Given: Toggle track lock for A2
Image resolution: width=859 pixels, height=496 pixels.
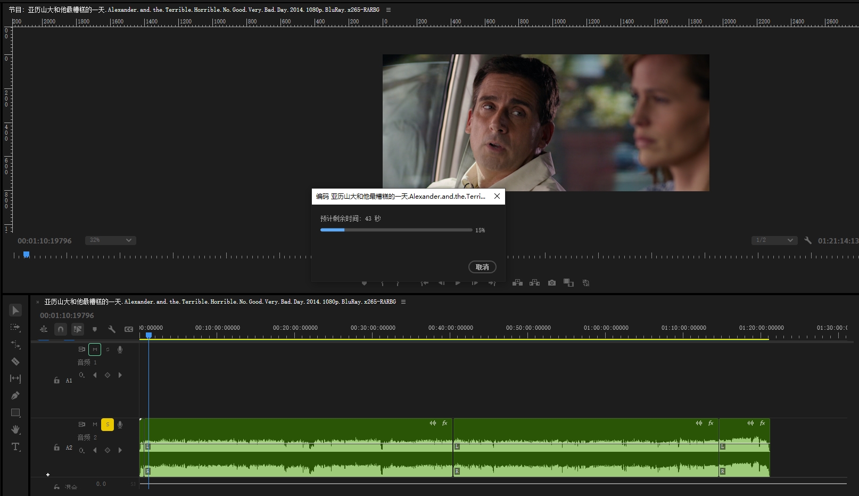Looking at the screenshot, I should pyautogui.click(x=57, y=448).
